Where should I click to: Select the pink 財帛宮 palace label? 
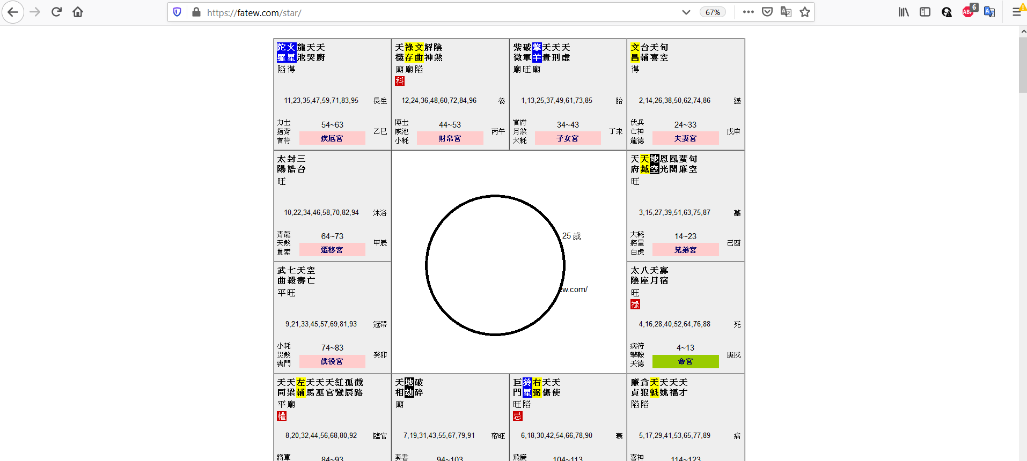(450, 138)
